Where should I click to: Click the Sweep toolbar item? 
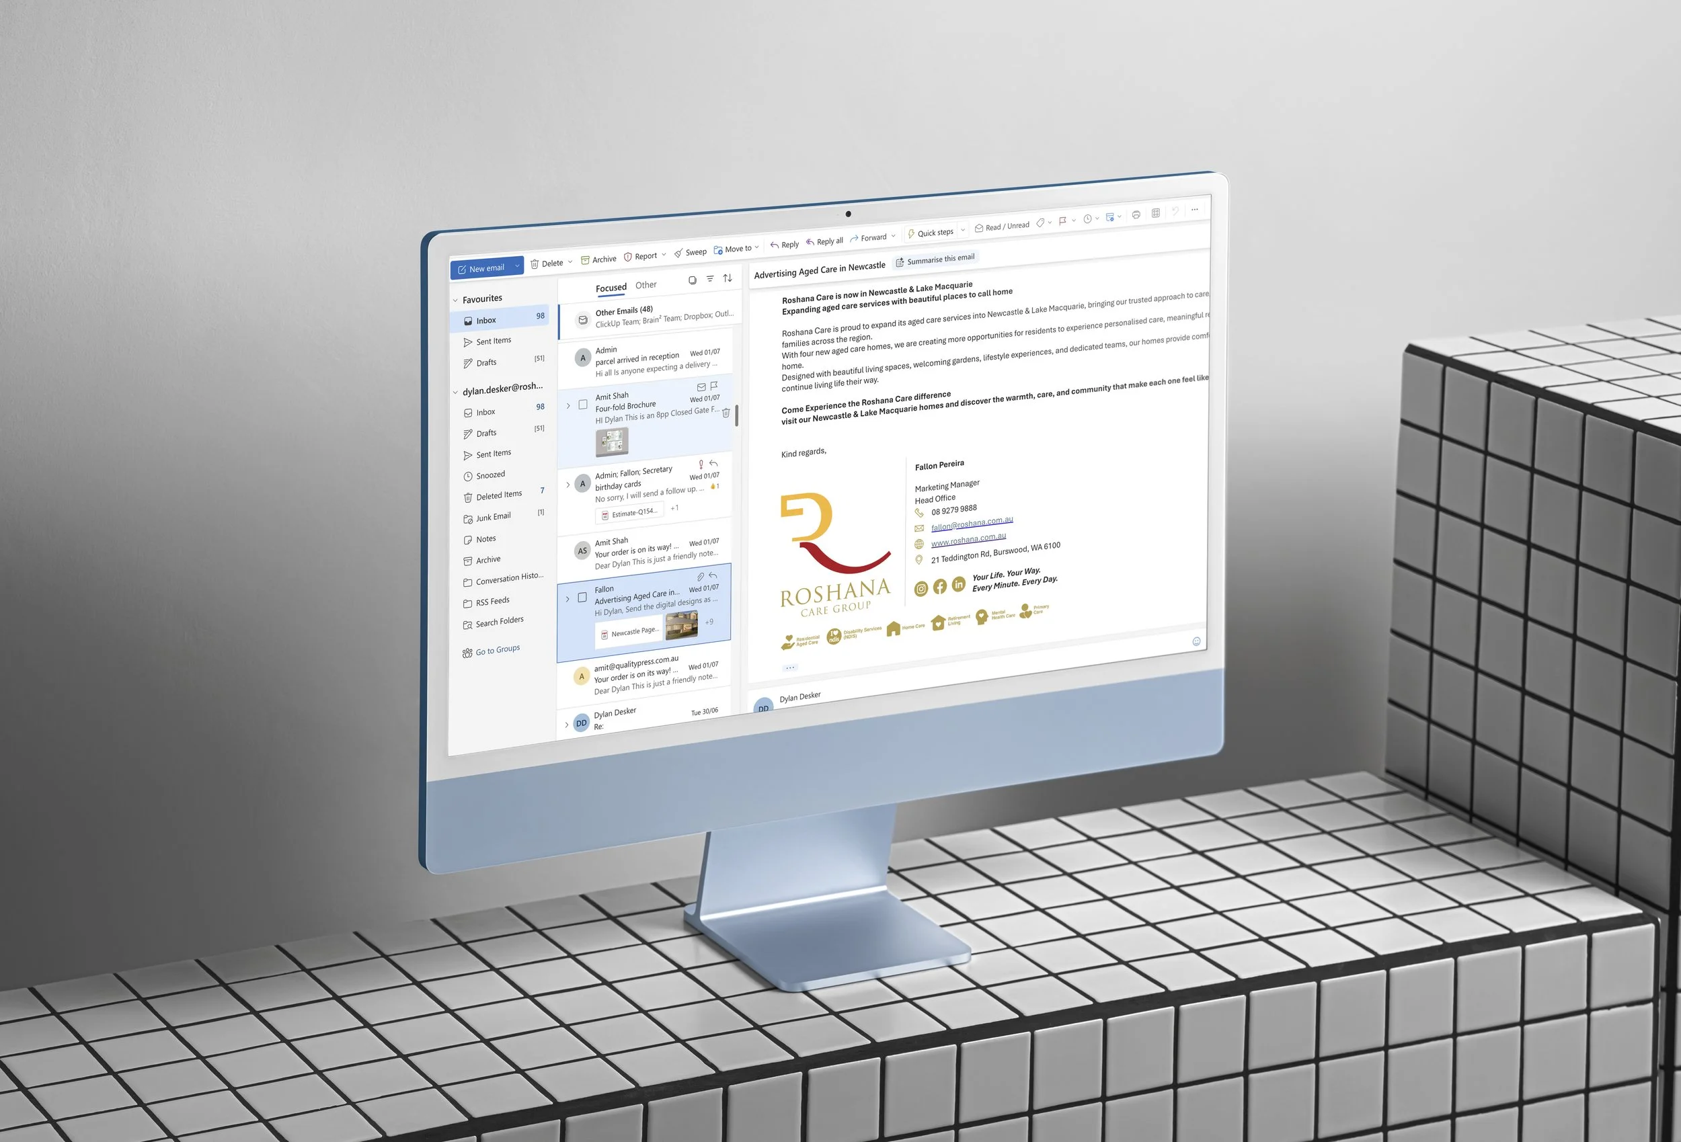tap(690, 253)
